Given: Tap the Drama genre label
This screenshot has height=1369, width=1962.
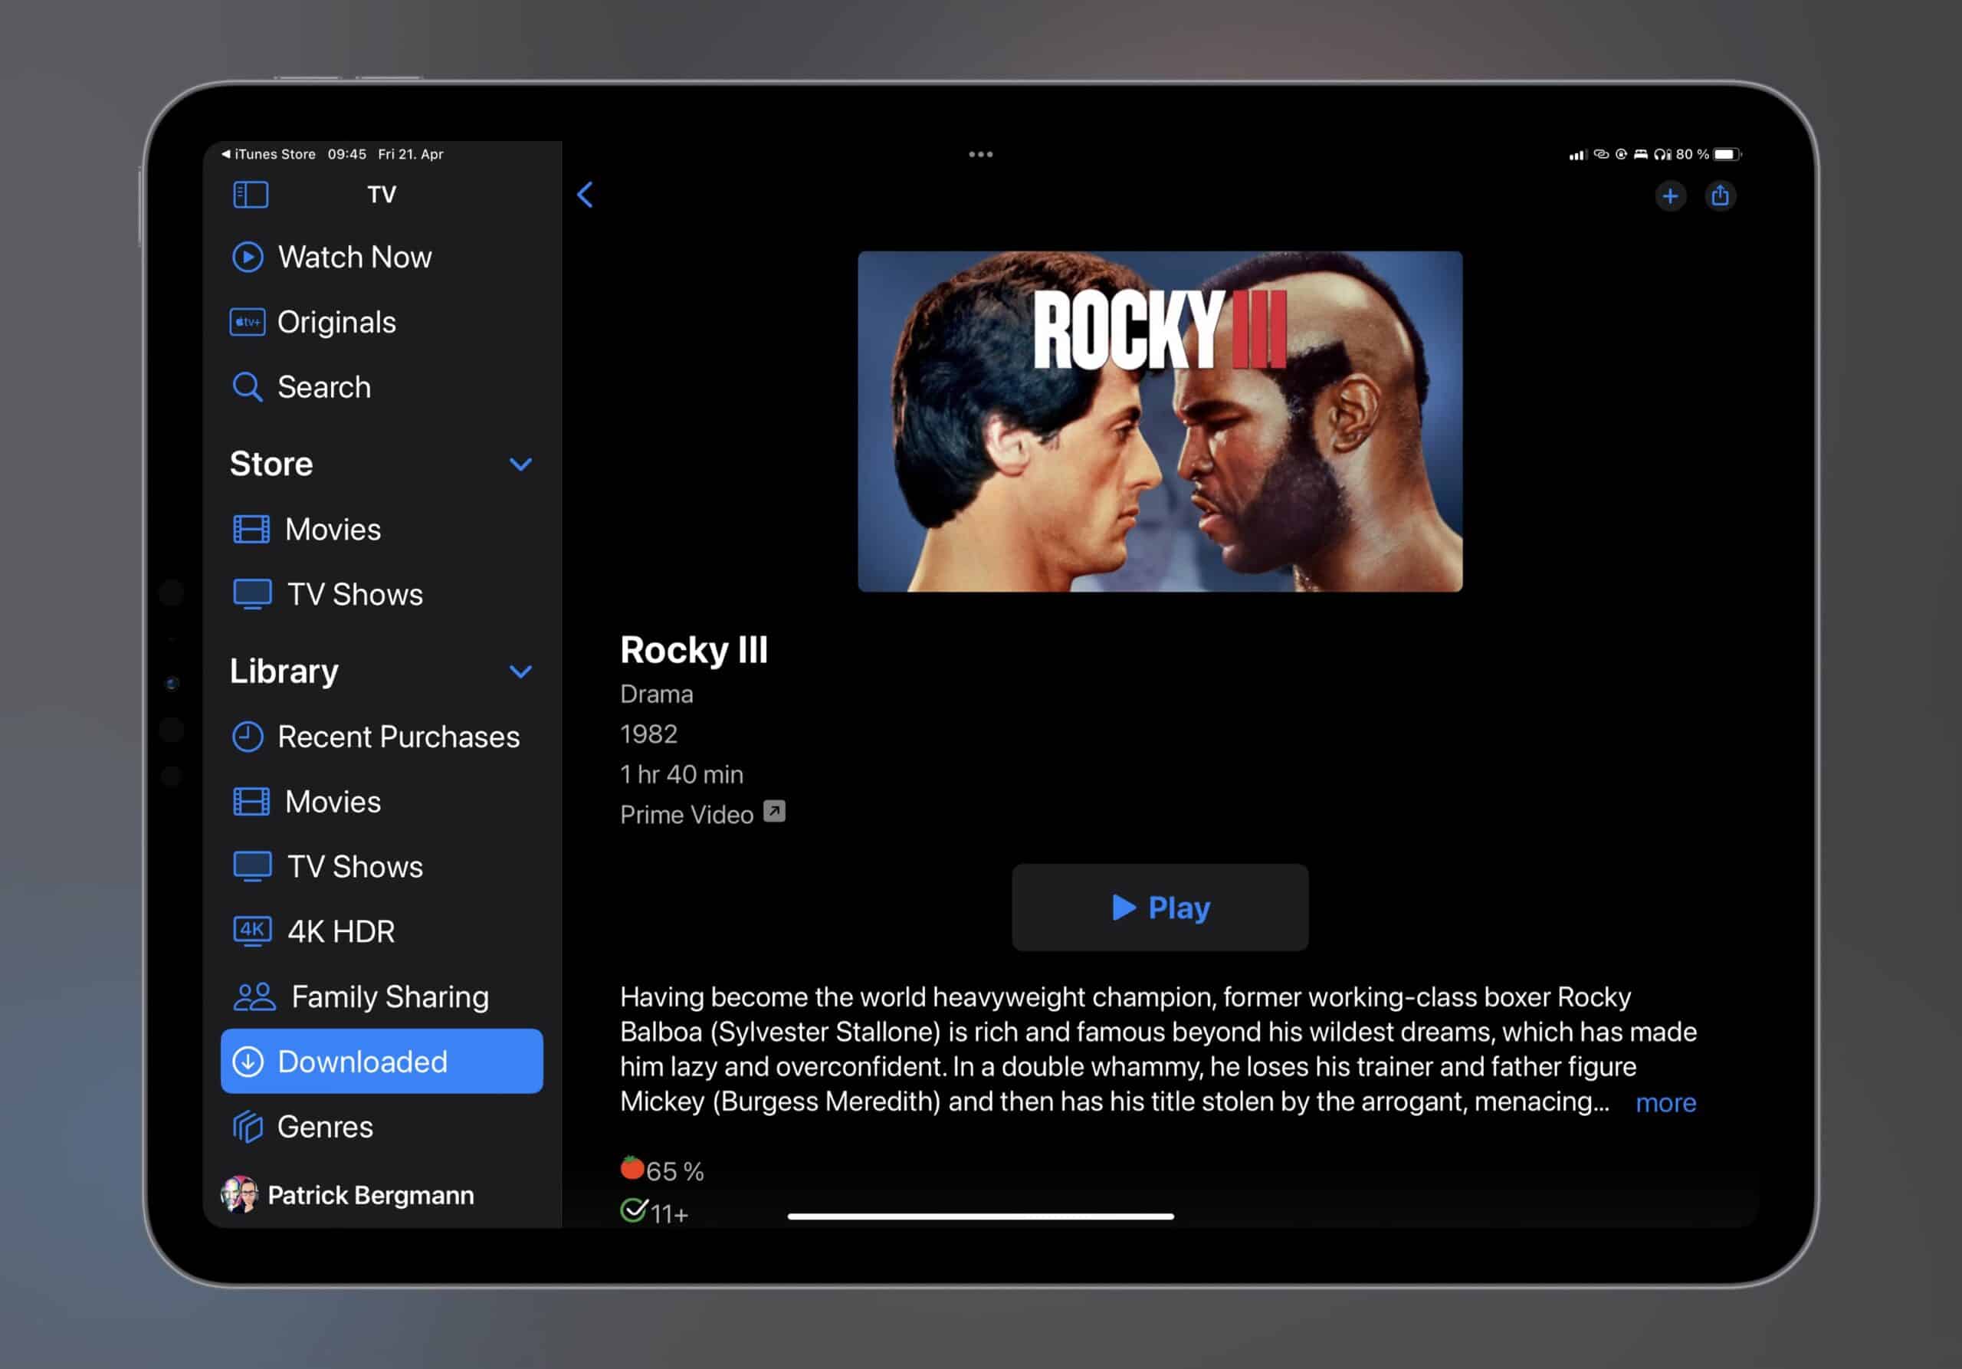Looking at the screenshot, I should (656, 694).
